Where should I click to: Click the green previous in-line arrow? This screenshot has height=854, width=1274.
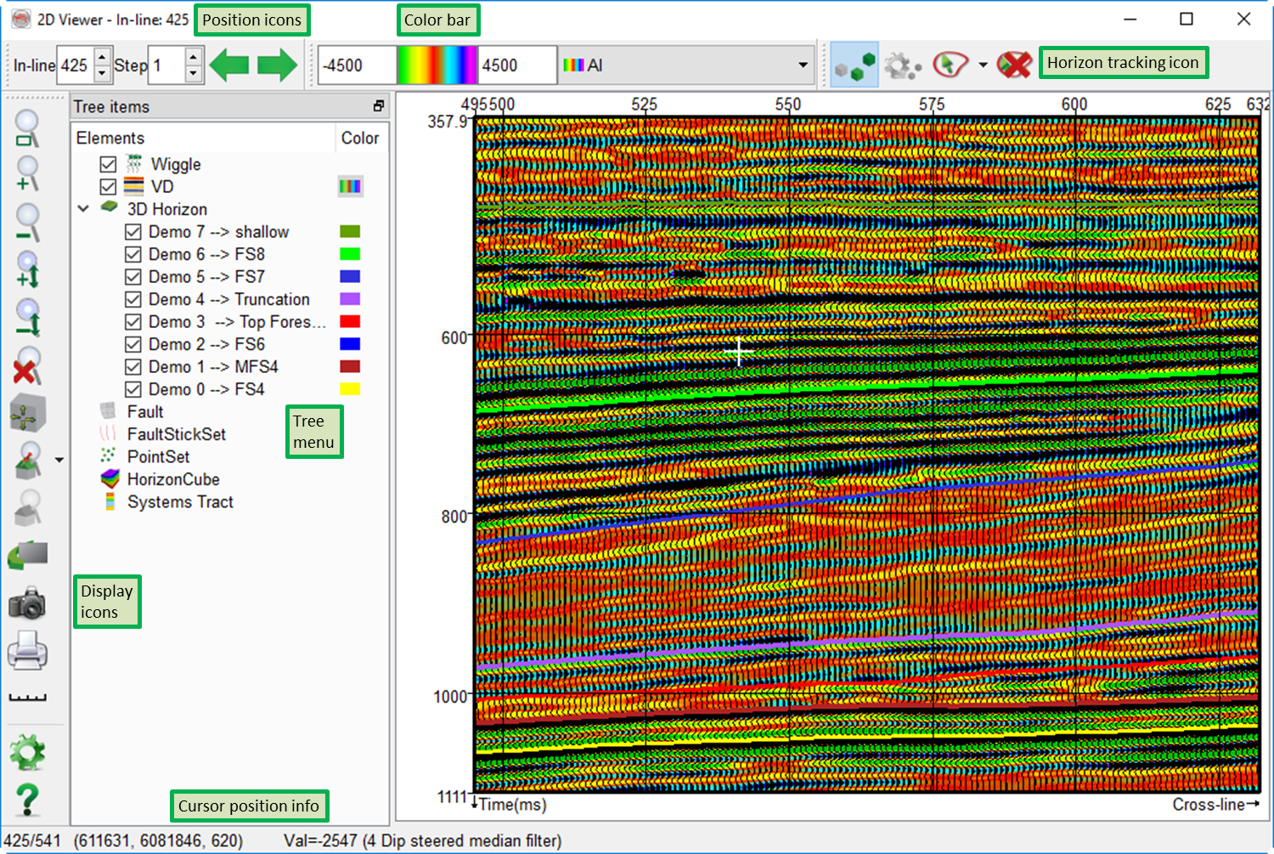coord(229,65)
